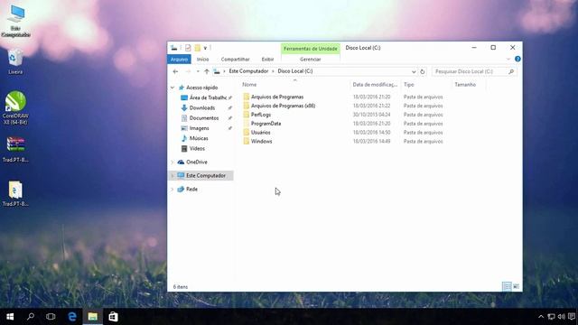Screen dimensions: 578x325
Task: Open Task View on the taskbar
Action: [x=51, y=317]
